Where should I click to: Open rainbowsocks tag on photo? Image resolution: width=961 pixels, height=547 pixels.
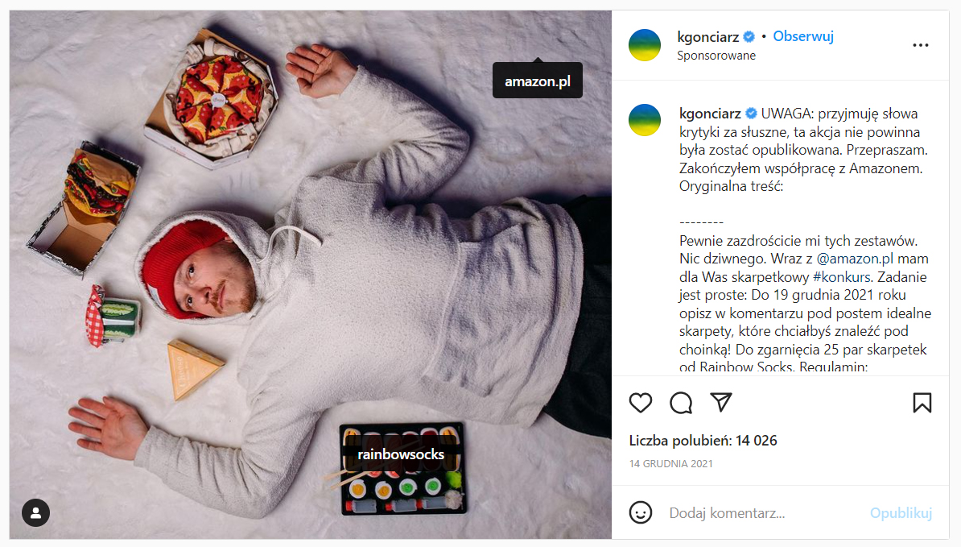click(401, 454)
